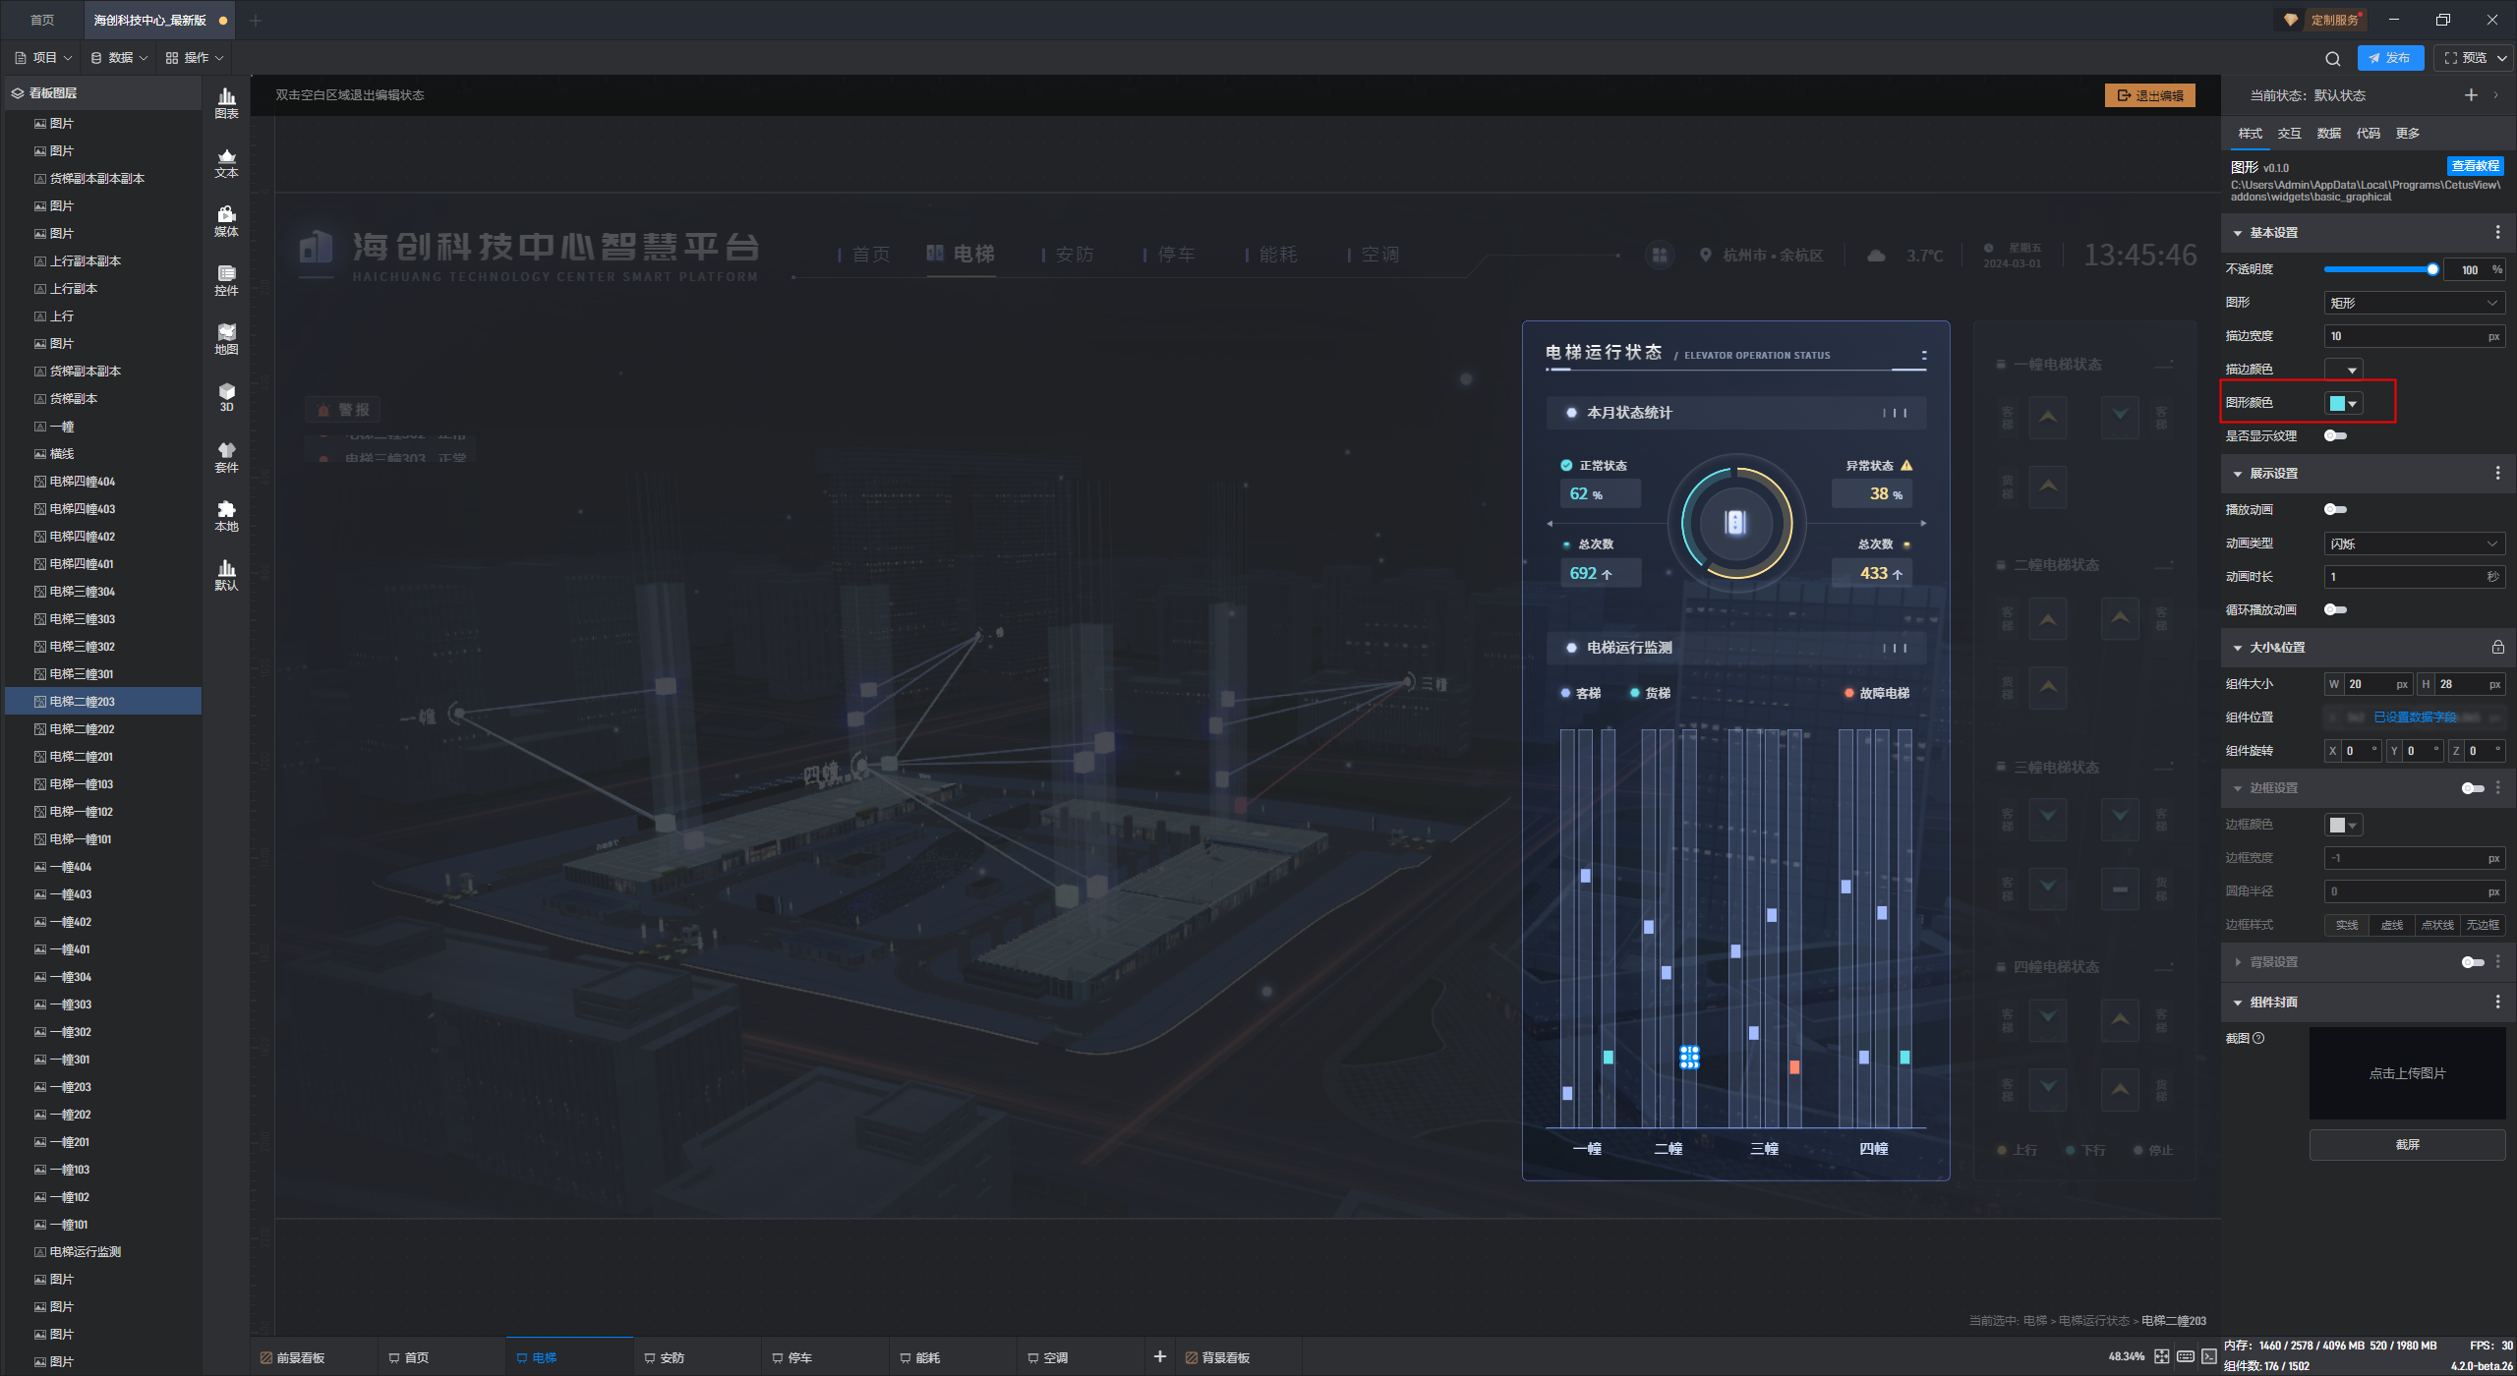Add a new board tab with plus
The width and height of the screenshot is (2517, 1376).
[1160, 1356]
